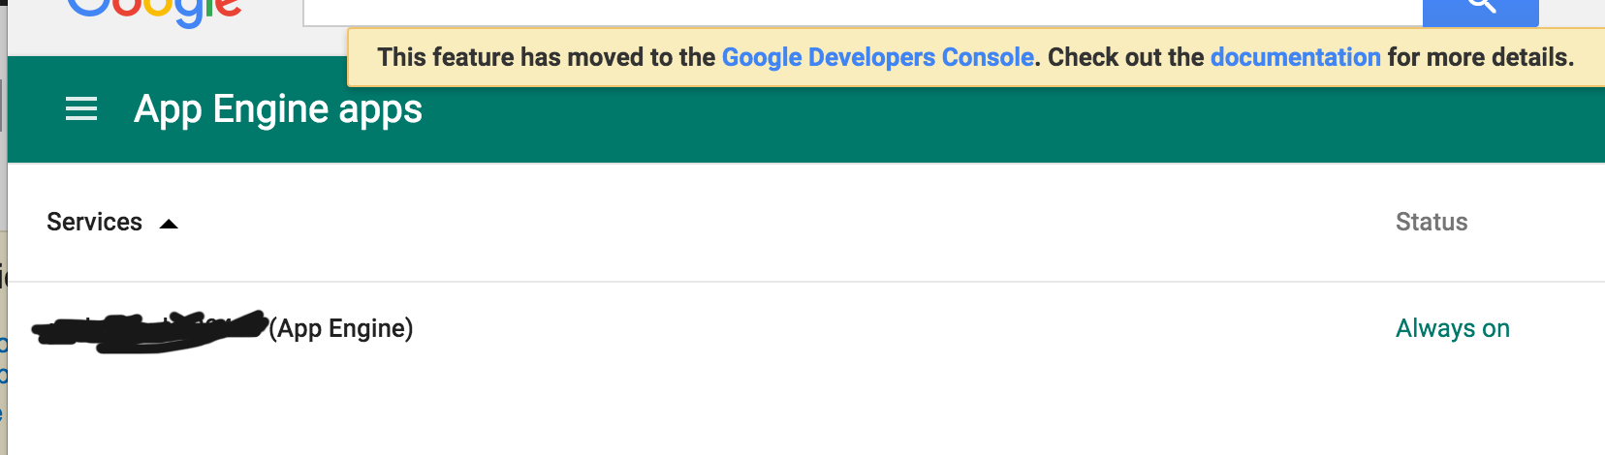The image size is (1605, 455).
Task: Click the 'for more details' banner text
Action: (1481, 57)
